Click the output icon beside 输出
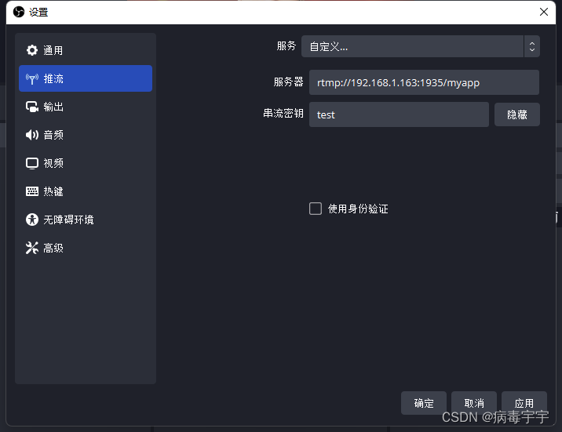The height and width of the screenshot is (432, 562). [32, 107]
